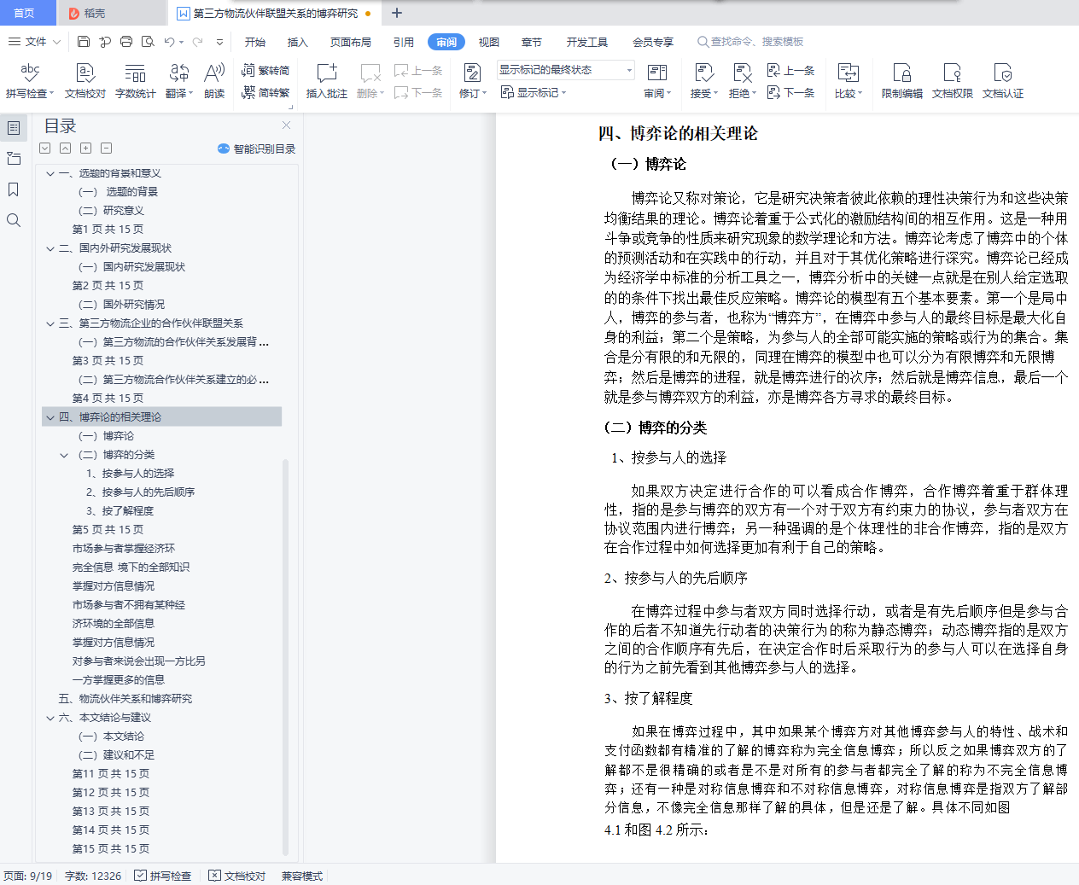Click the collapse-all icon under the 目录 title
The image size is (1079, 885).
coord(65,148)
